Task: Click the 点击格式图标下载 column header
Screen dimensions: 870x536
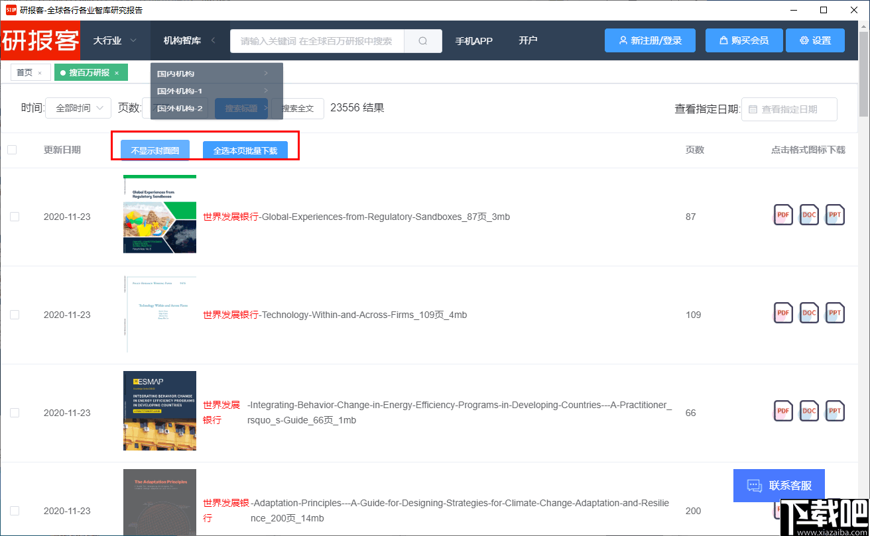Action: point(808,150)
